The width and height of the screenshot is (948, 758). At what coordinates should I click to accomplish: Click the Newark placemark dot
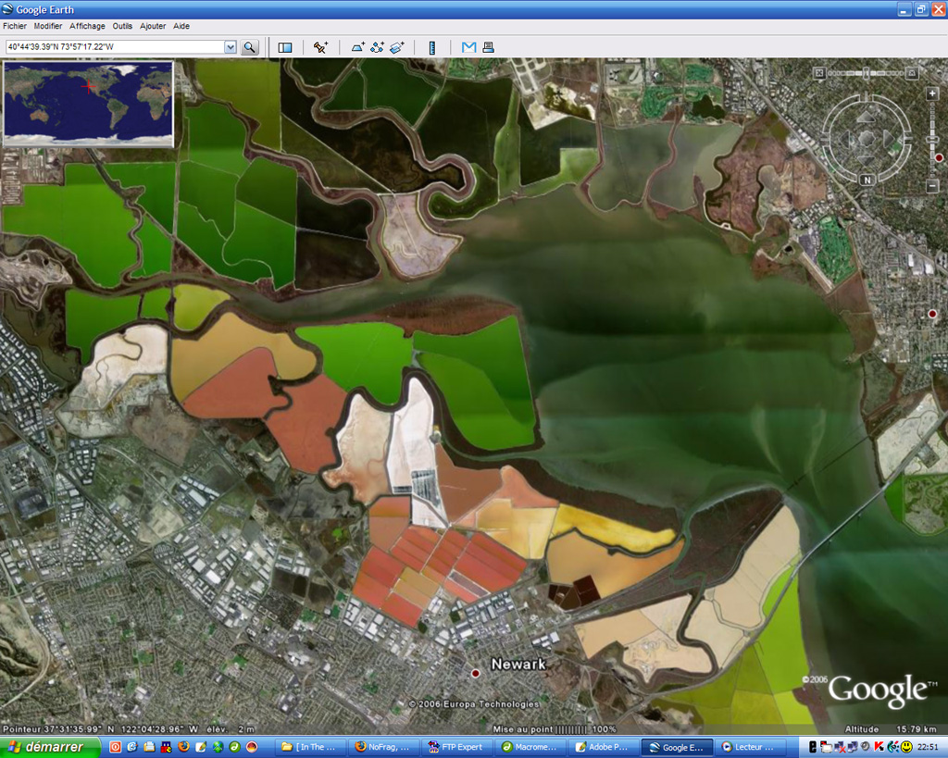click(x=476, y=673)
